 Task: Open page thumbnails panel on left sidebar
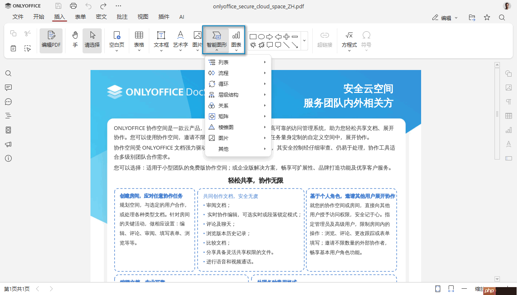(x=8, y=130)
